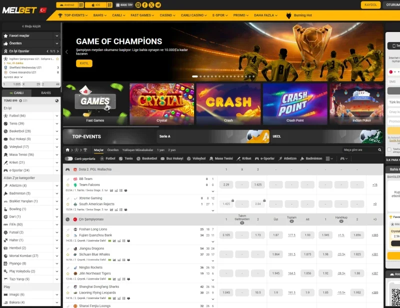Open the Crystal game thumbnail

(161, 104)
